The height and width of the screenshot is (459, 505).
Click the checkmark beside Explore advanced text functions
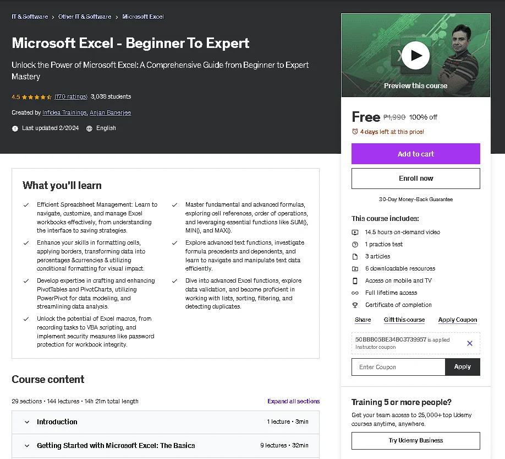pyautogui.click(x=174, y=243)
